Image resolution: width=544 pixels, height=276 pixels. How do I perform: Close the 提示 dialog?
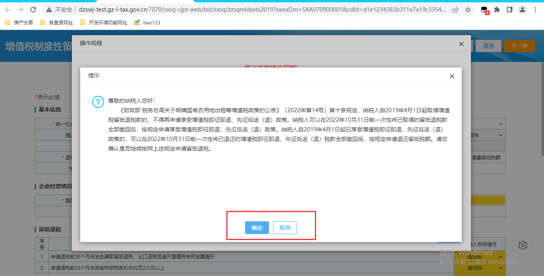[x=452, y=76]
